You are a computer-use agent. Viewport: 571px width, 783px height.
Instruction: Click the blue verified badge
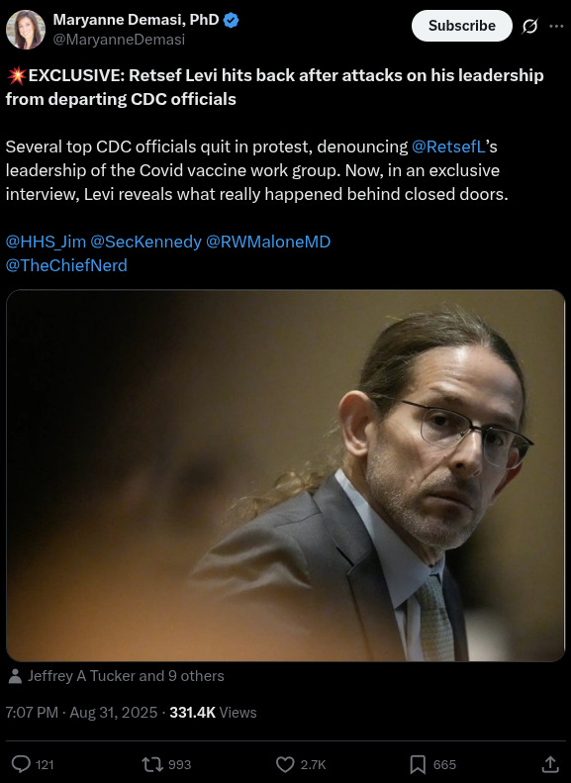[231, 21]
